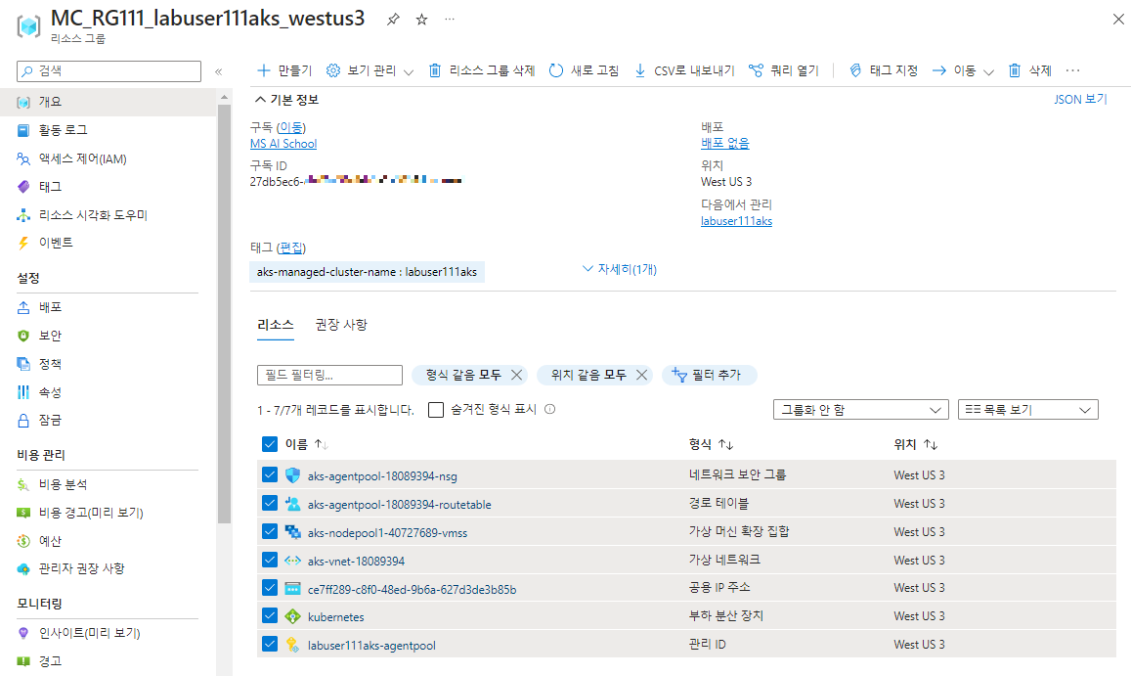Click 편집 link next to 태그
This screenshot has height=676, width=1131.
click(x=291, y=248)
